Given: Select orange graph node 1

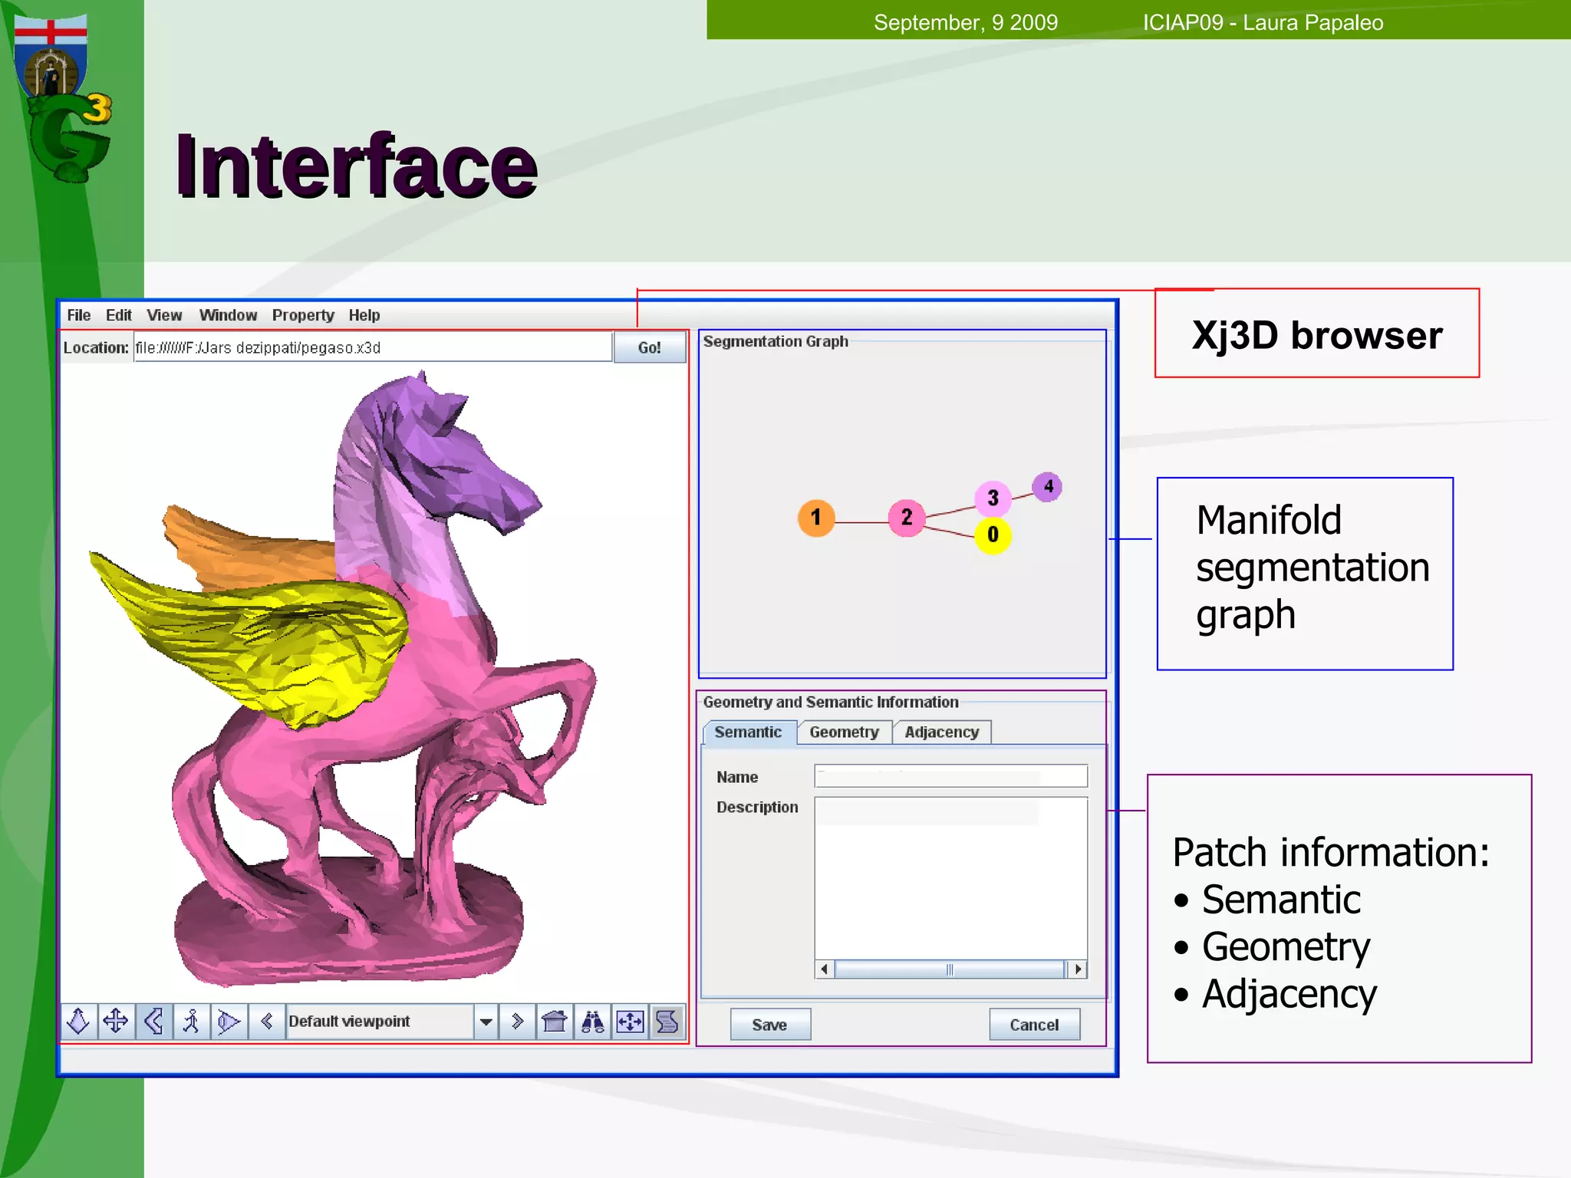Looking at the screenshot, I should (x=816, y=518).
